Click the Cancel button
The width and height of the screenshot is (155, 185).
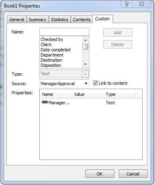click(x=133, y=174)
